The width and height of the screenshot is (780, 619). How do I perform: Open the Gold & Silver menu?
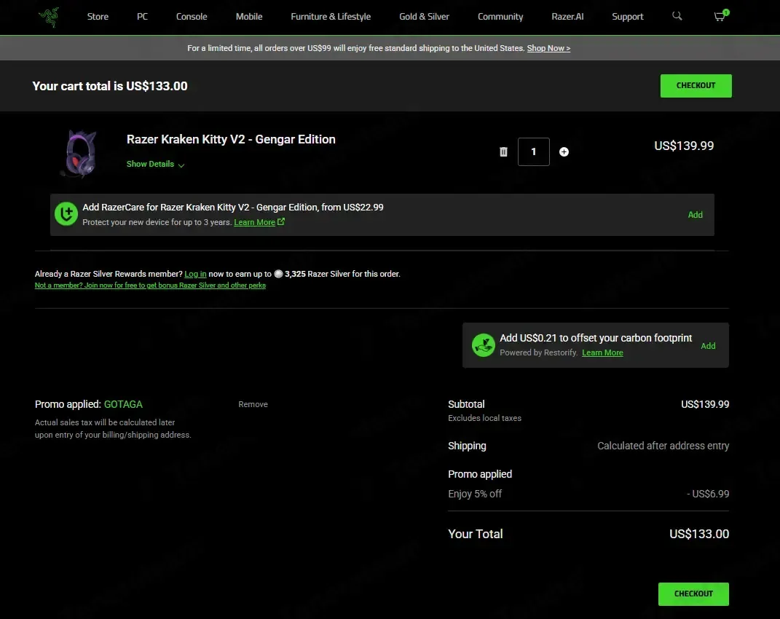click(x=424, y=17)
